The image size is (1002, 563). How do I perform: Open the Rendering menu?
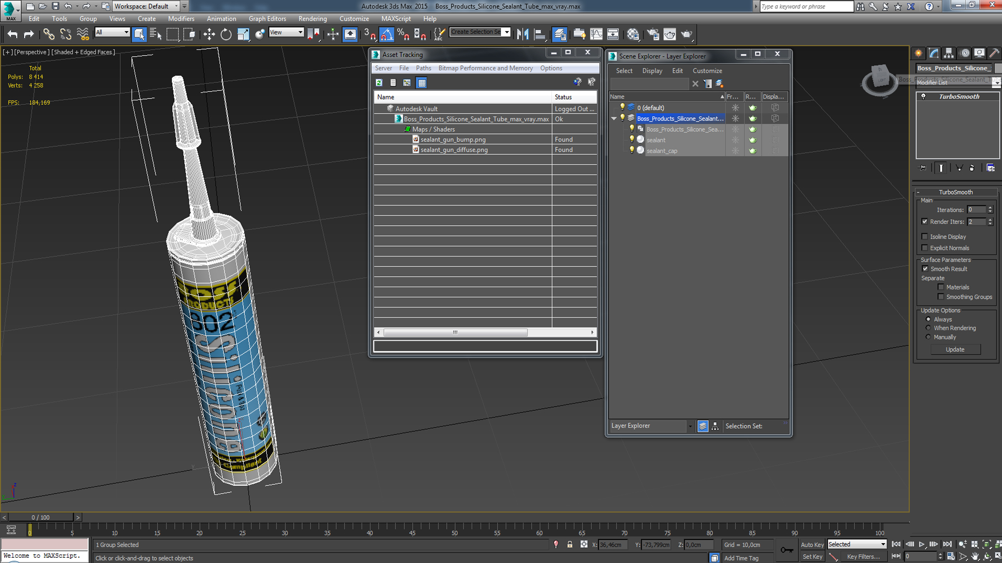pyautogui.click(x=313, y=19)
